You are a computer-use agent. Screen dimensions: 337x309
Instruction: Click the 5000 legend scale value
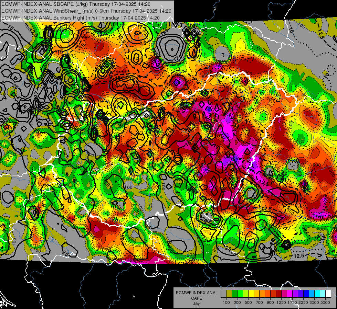325,302
